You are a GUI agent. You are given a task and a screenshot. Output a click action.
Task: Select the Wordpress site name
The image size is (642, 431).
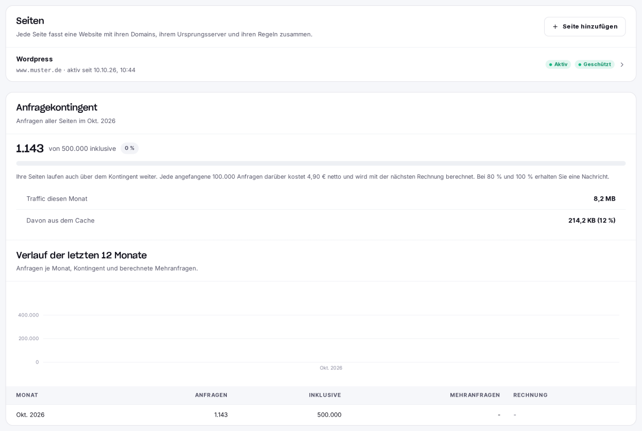[34, 59]
